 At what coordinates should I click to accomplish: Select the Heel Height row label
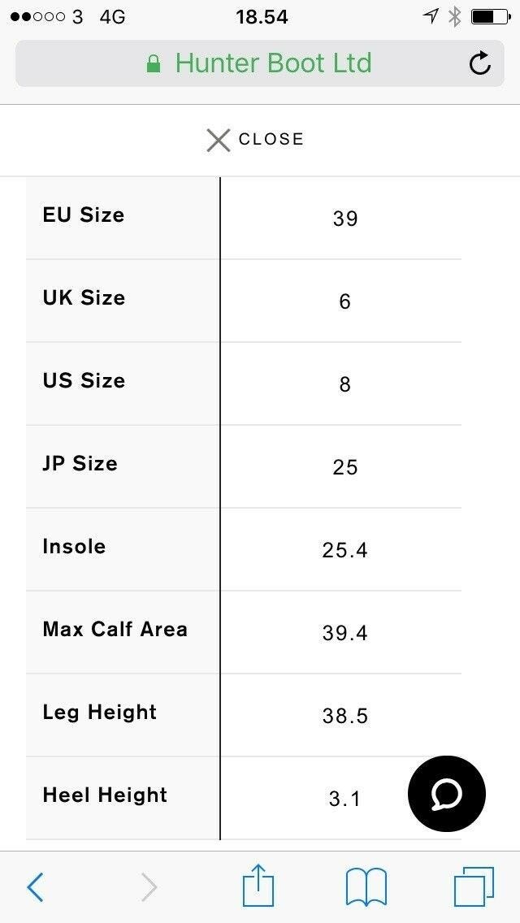(105, 795)
